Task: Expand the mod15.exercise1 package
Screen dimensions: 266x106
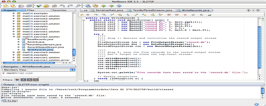Action: pos(14,29)
